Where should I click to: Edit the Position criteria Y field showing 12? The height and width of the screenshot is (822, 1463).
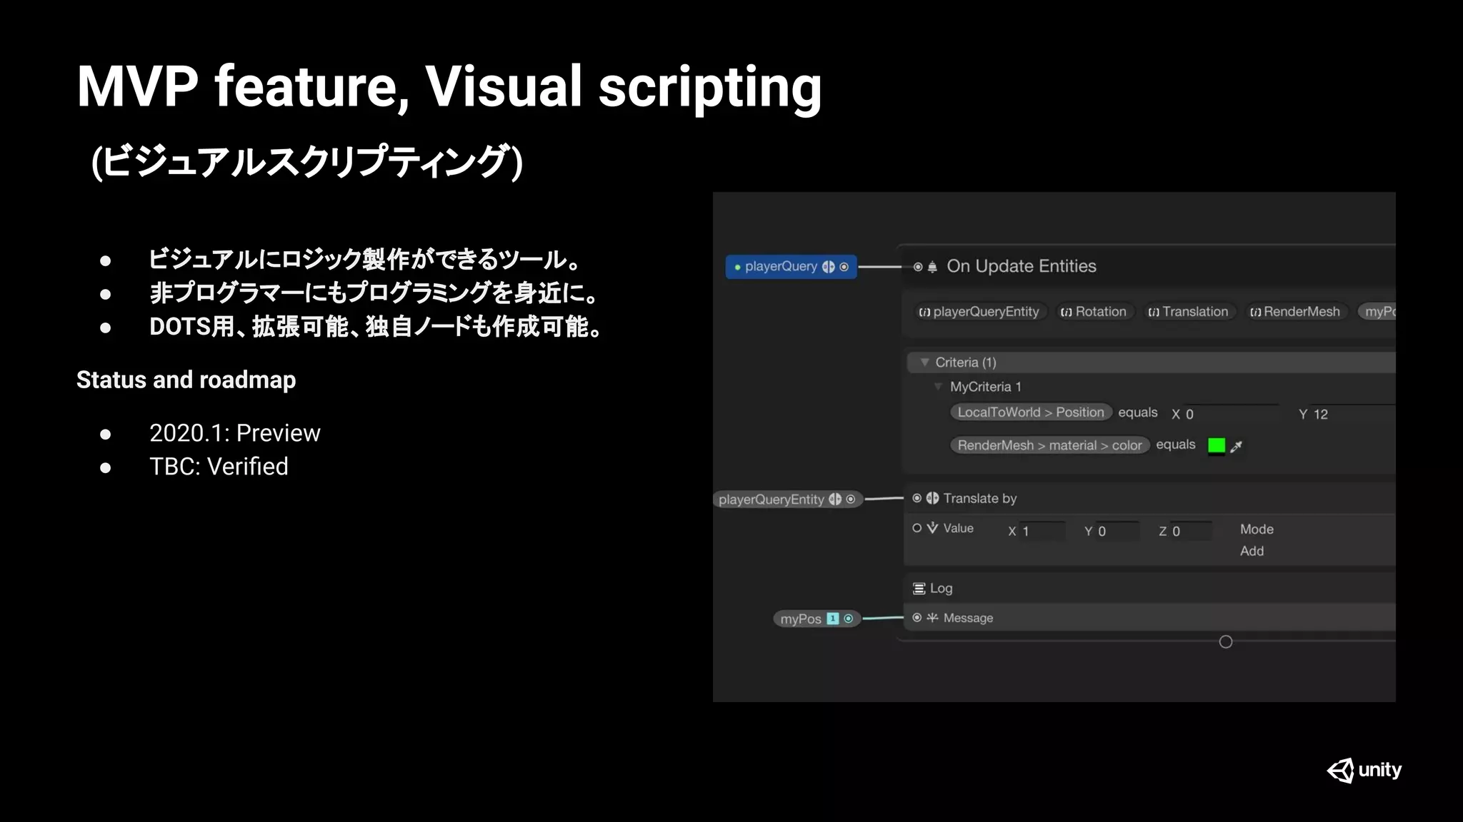point(1352,414)
